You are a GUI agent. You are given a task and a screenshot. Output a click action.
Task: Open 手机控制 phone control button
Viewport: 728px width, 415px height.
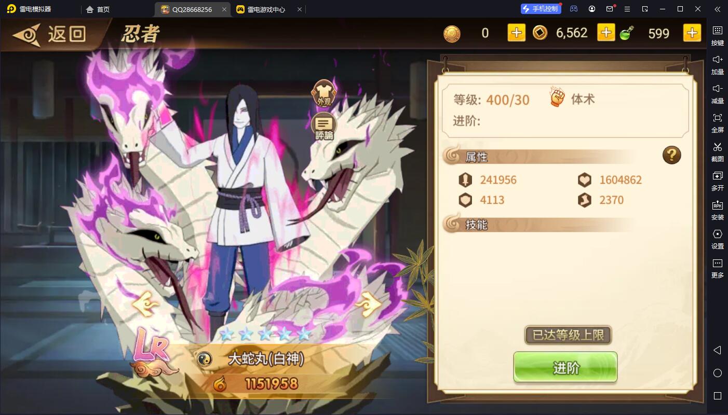(541, 9)
